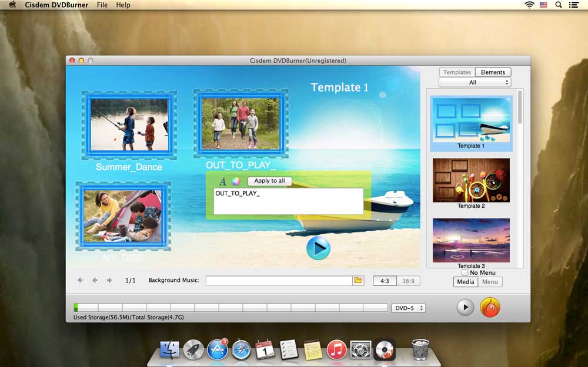
Task: Open iTunes from the dock
Action: [336, 350]
